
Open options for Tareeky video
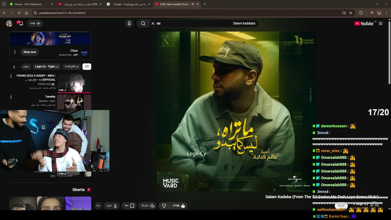(x=11, y=97)
